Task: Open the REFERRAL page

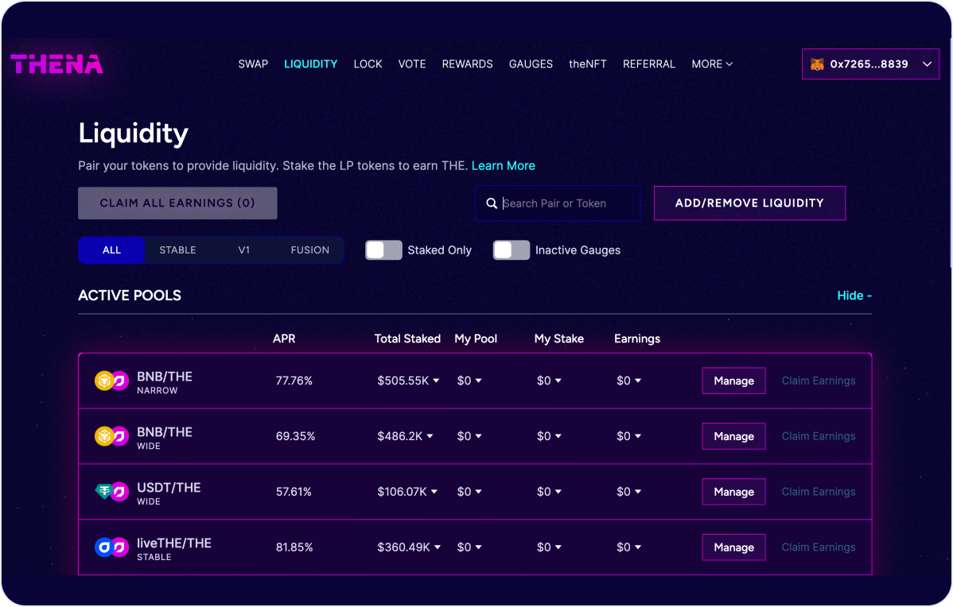Action: (649, 64)
